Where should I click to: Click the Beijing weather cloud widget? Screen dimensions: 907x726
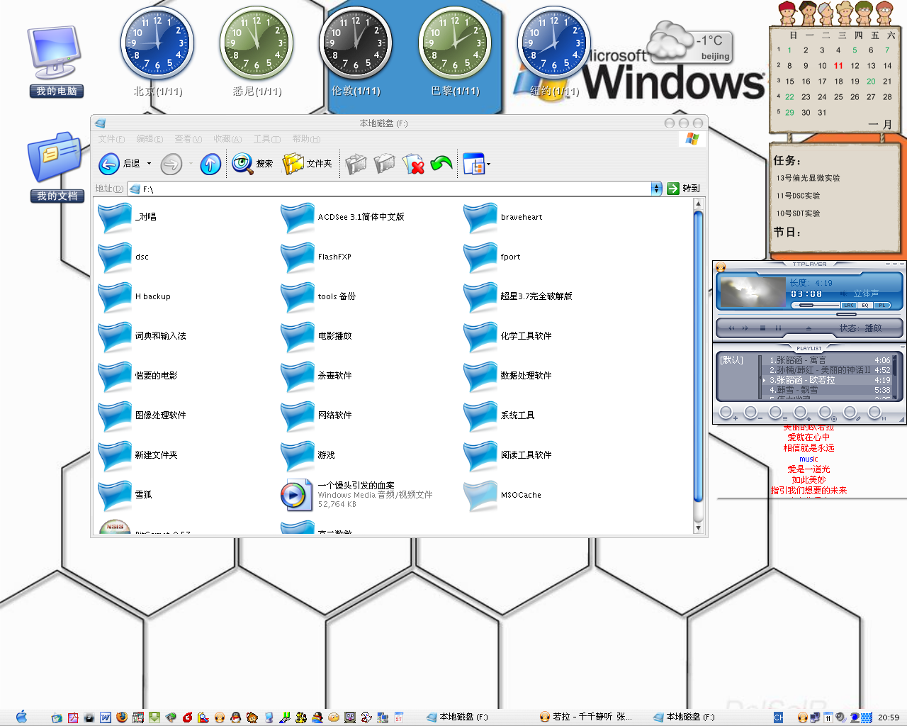(x=690, y=42)
